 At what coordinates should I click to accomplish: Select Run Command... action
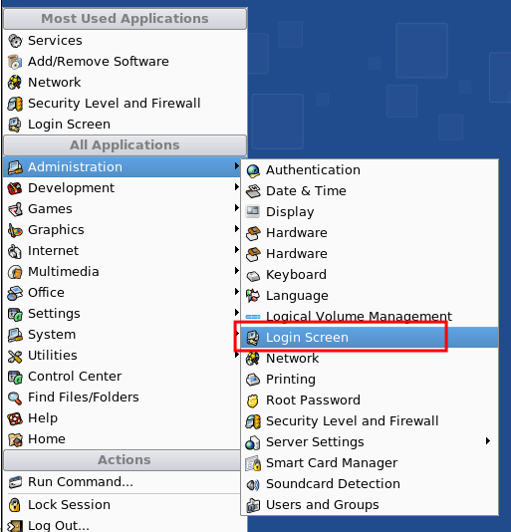(x=123, y=482)
